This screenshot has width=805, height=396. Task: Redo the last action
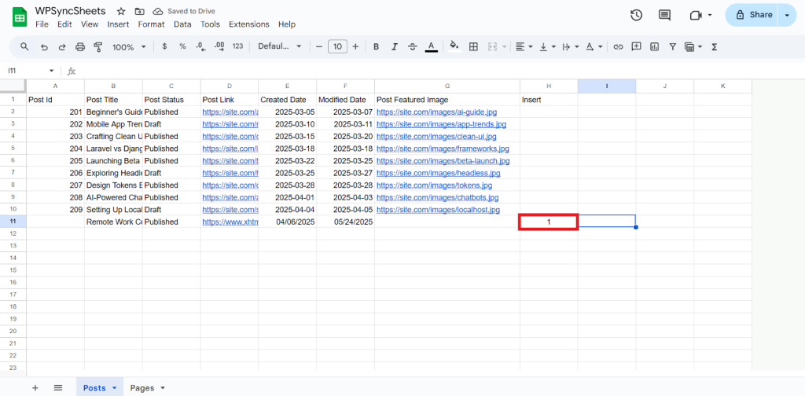click(62, 46)
